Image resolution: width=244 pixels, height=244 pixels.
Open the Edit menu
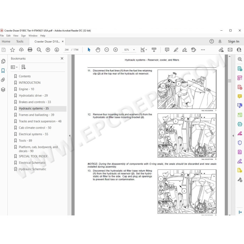click(x=8, y=36)
